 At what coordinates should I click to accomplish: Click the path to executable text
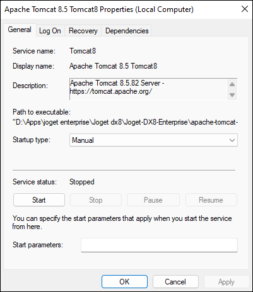pos(126,122)
